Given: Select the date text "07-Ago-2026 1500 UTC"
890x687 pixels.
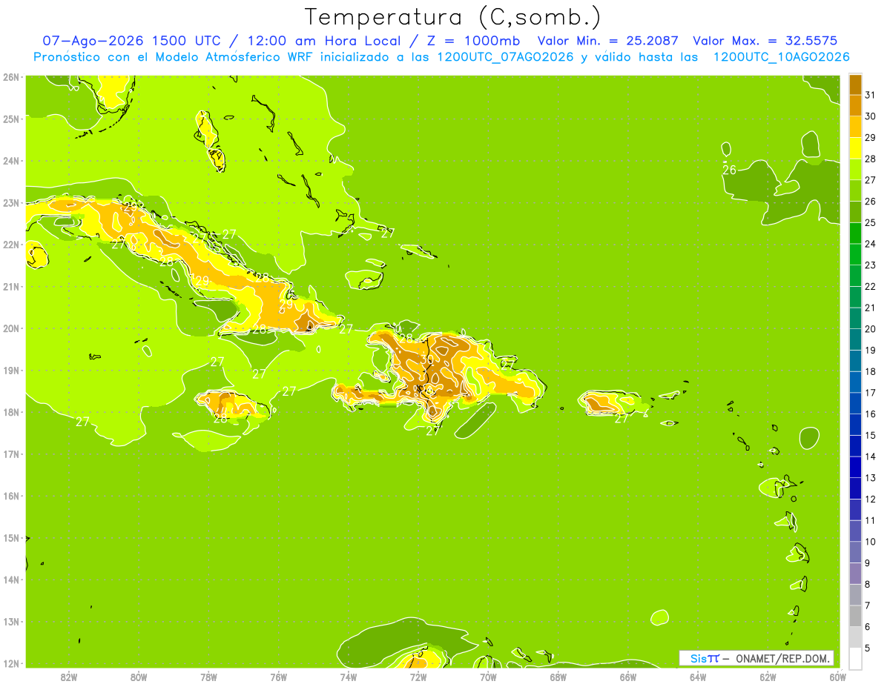Looking at the screenshot, I should tap(129, 41).
